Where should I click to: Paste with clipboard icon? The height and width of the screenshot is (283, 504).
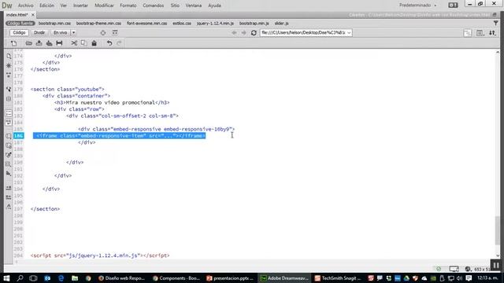coord(94,43)
